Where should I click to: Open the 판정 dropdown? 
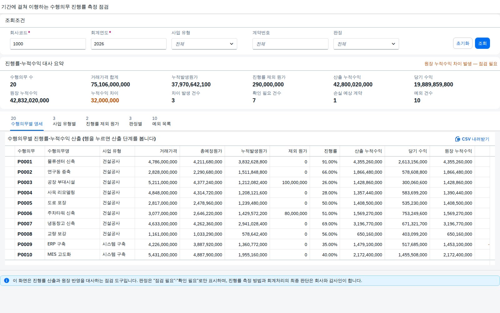[366, 44]
